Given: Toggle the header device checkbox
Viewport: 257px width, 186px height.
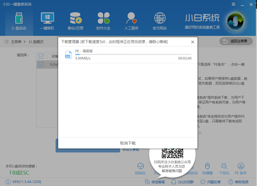Looking at the screenshot, I should (x=41, y=56).
